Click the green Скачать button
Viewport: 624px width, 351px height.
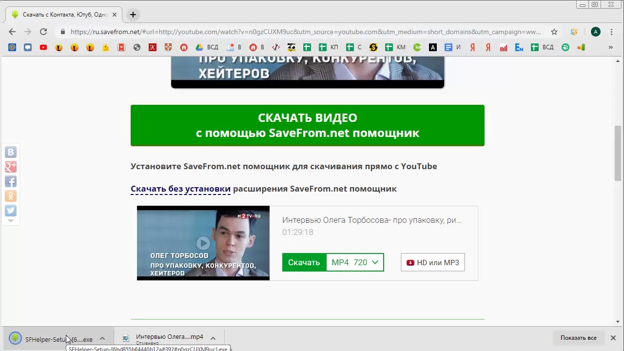[304, 262]
